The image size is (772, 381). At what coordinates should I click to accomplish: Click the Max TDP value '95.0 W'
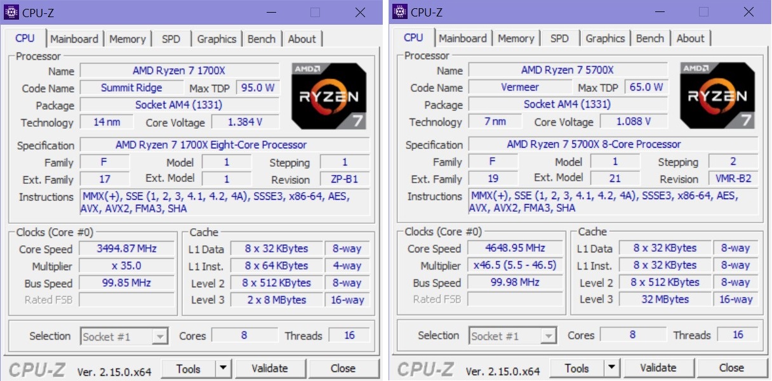[x=258, y=87]
